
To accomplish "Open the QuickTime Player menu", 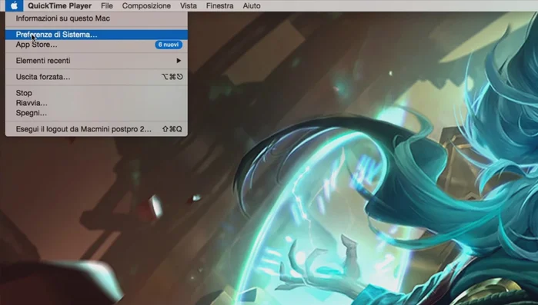I will (60, 6).
